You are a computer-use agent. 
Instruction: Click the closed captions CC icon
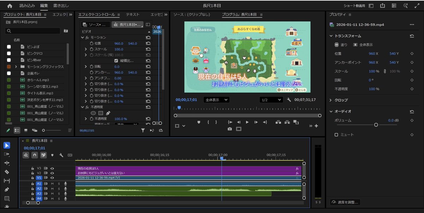[70, 155]
